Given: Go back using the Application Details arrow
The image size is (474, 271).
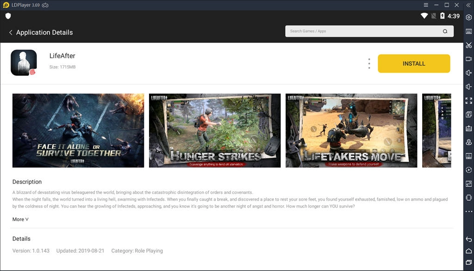Looking at the screenshot, I should tap(11, 32).
